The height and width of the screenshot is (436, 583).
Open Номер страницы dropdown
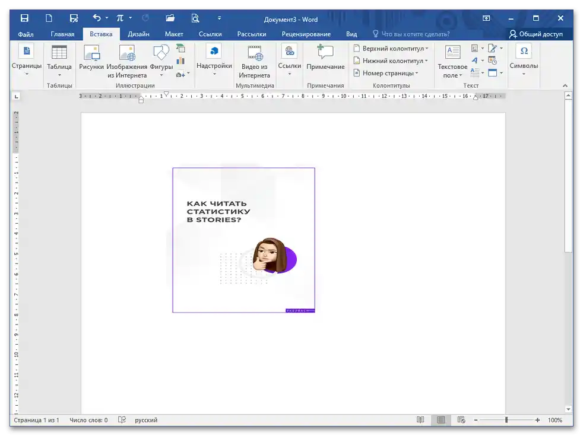386,73
